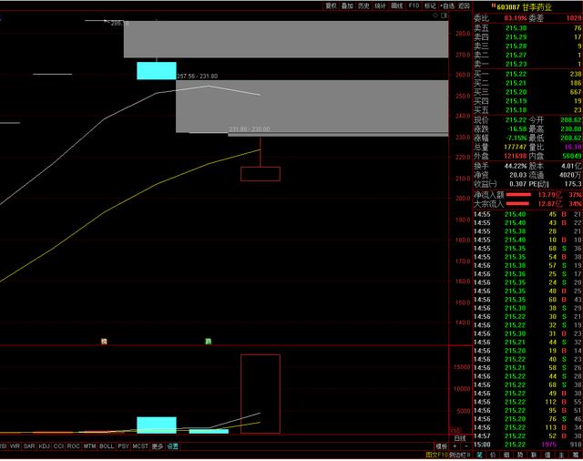
Task: Click the 15:00 final trade row
Action: 528,445
